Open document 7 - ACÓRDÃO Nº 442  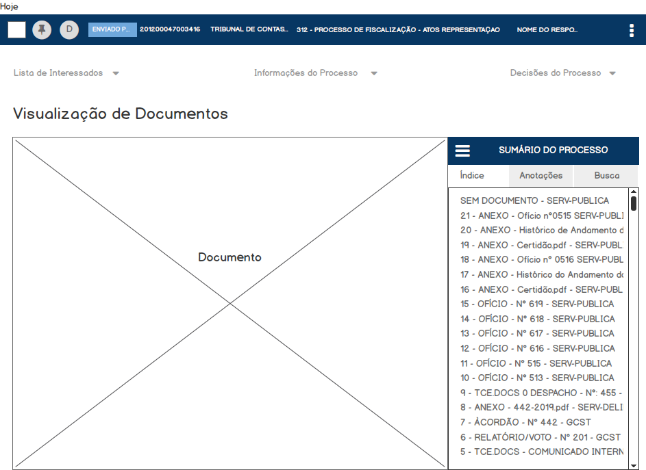coord(525,422)
